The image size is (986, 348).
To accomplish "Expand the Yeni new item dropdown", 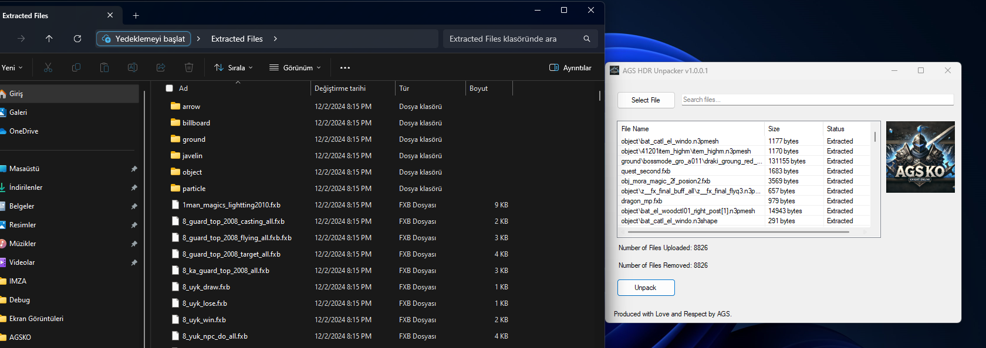I will 12,68.
